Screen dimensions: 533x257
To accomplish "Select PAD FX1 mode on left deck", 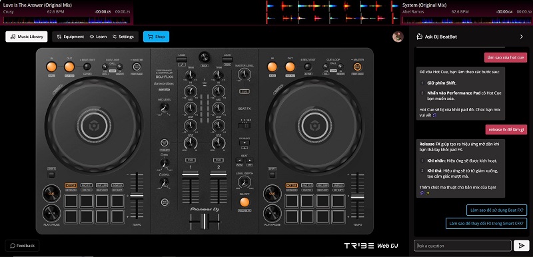I will tap(87, 185).
